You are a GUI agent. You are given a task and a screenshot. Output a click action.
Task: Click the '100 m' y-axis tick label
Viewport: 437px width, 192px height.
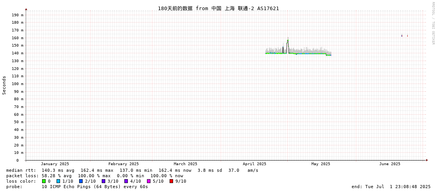point(18,84)
